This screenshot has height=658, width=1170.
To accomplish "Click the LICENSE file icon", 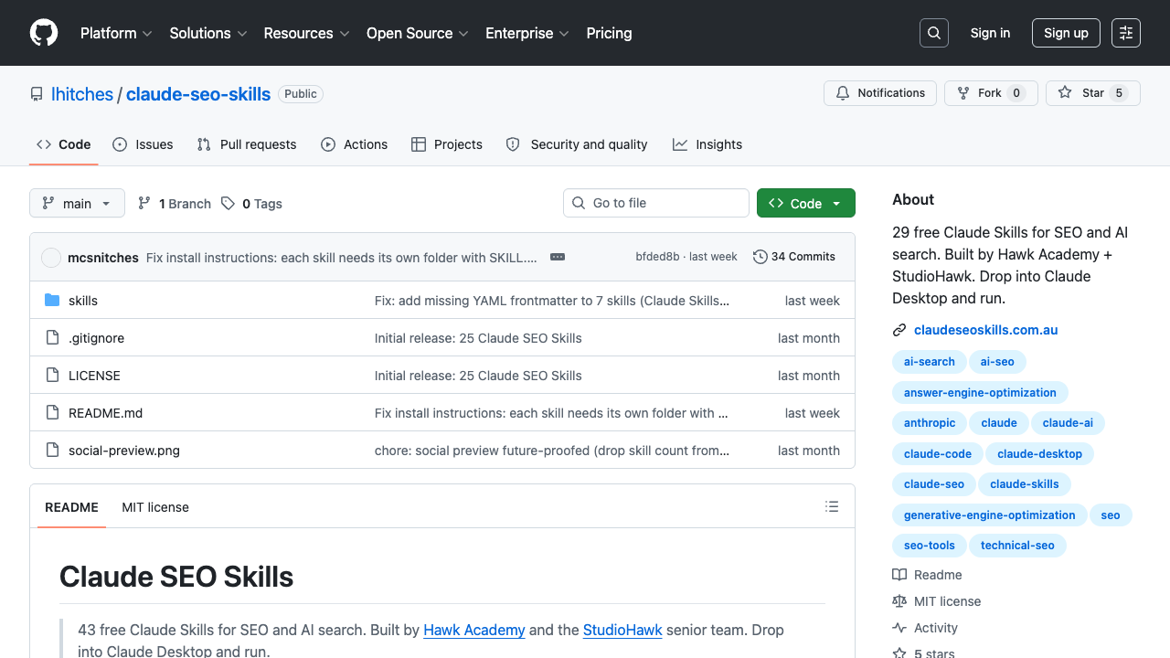I will [x=52, y=376].
